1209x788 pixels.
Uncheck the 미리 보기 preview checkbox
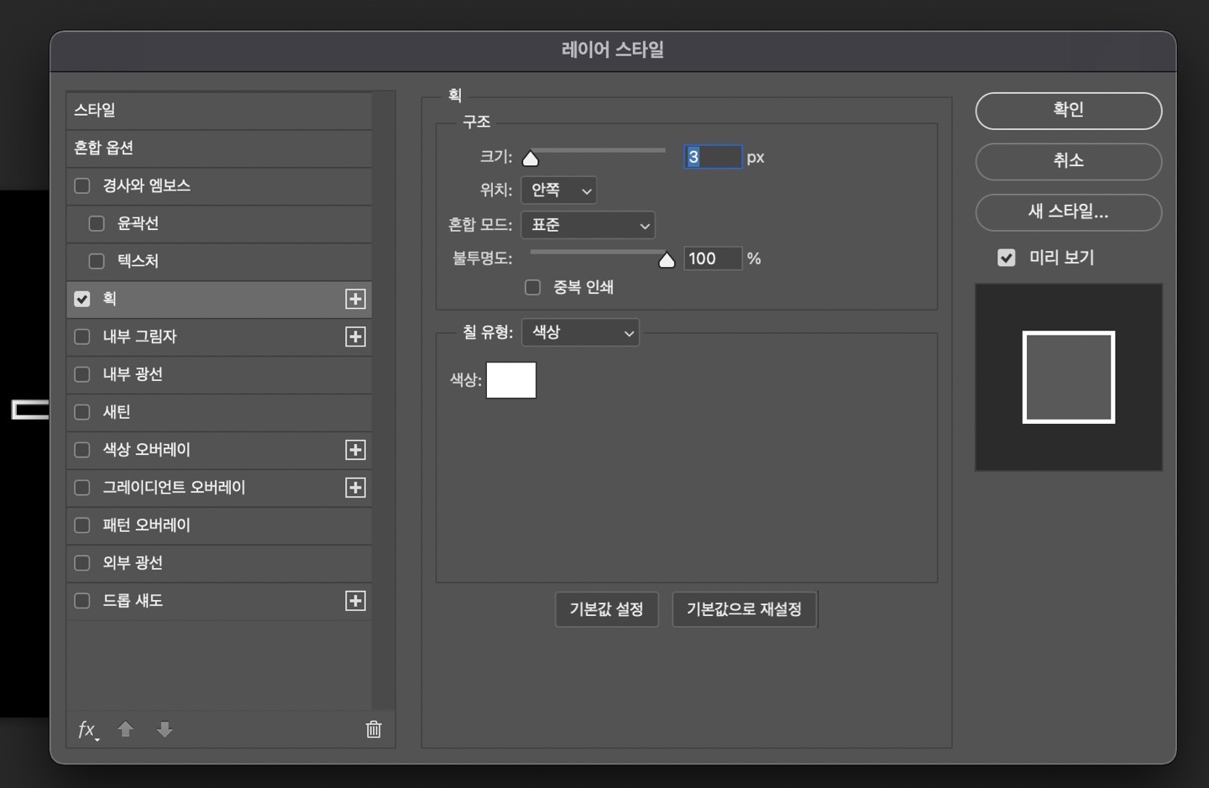[x=1006, y=258]
